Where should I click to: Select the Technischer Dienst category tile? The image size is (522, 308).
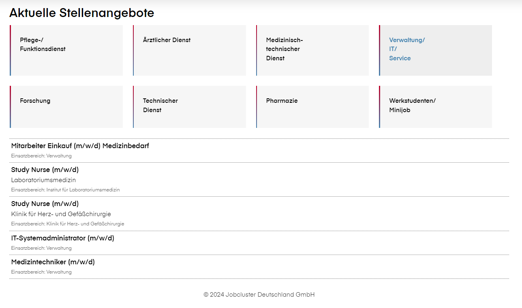[x=189, y=107]
